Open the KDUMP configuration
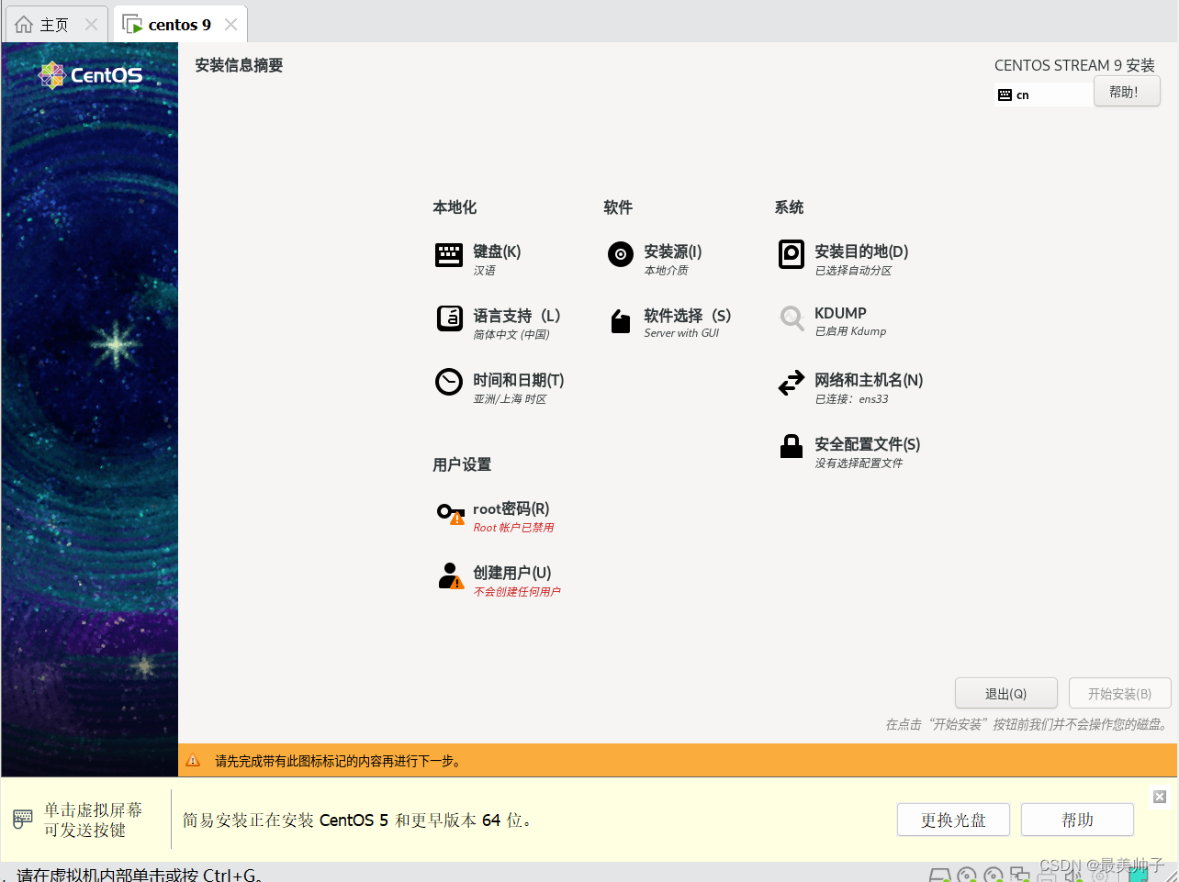 coord(832,321)
